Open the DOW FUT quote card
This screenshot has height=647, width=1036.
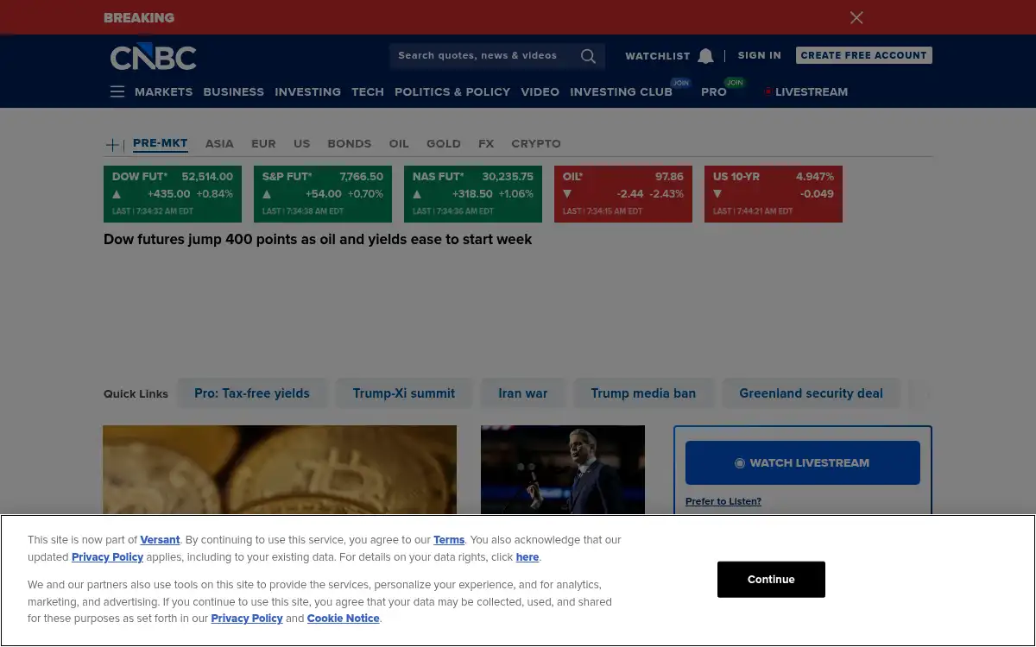(173, 194)
